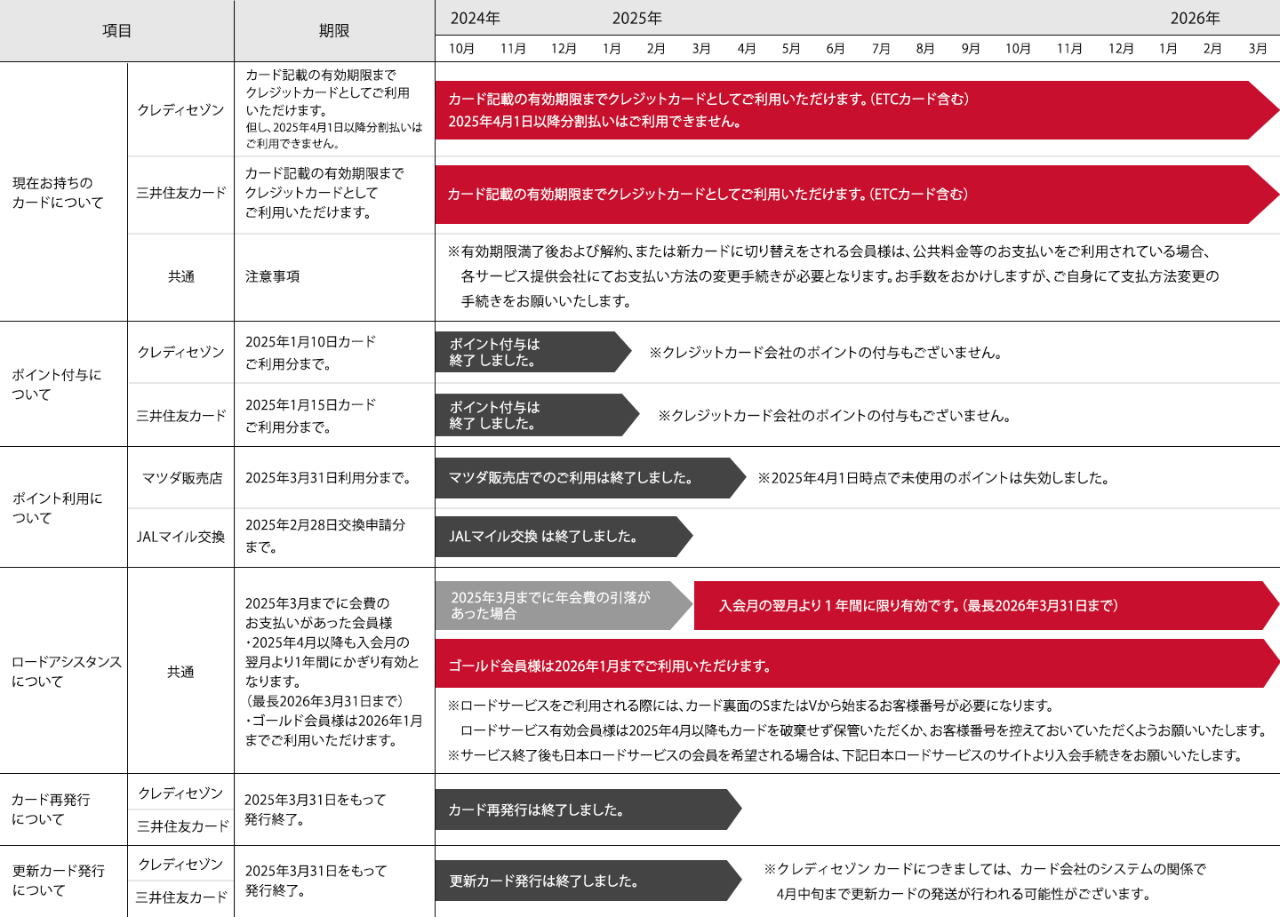Viewport: 1280px width, 917px height.
Task: Click the 'ポイント付与について' row heading
Action: pyautogui.click(x=57, y=385)
